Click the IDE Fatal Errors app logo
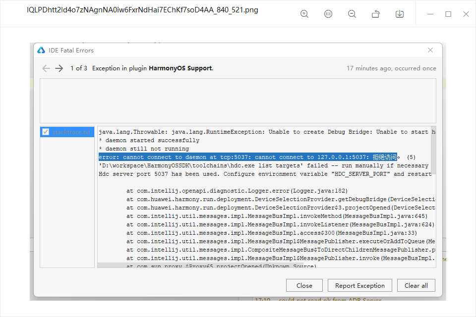 point(41,50)
